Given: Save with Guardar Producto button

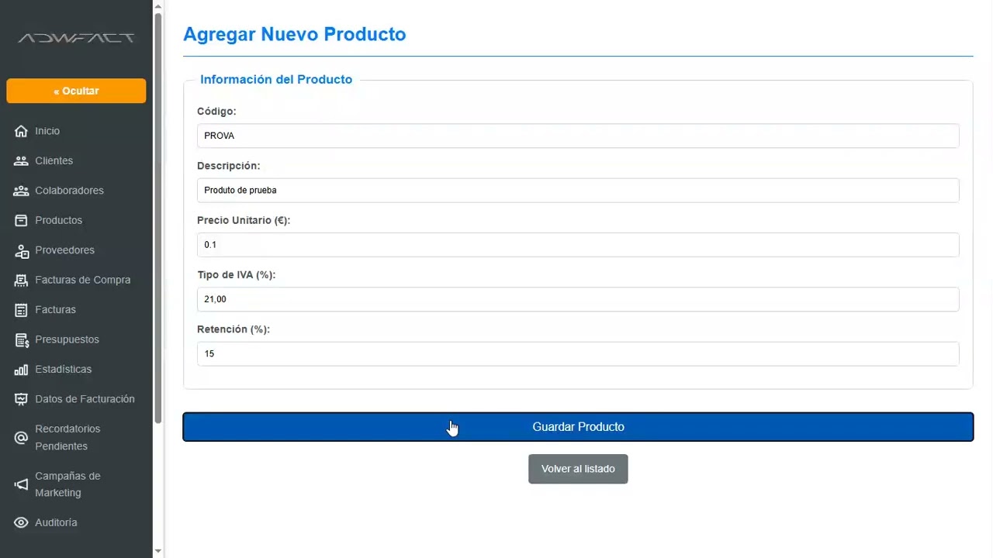Looking at the screenshot, I should 578,427.
